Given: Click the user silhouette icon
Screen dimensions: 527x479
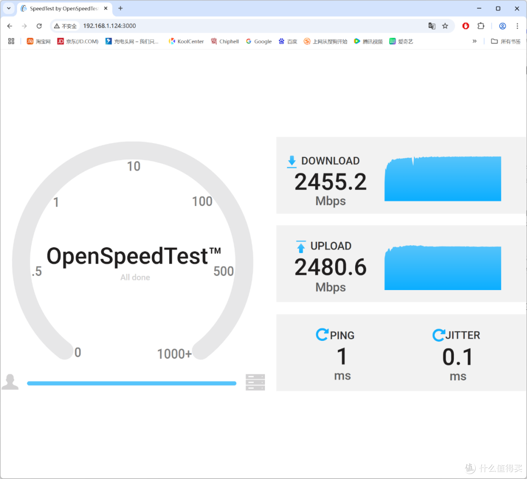Looking at the screenshot, I should pyautogui.click(x=10, y=382).
